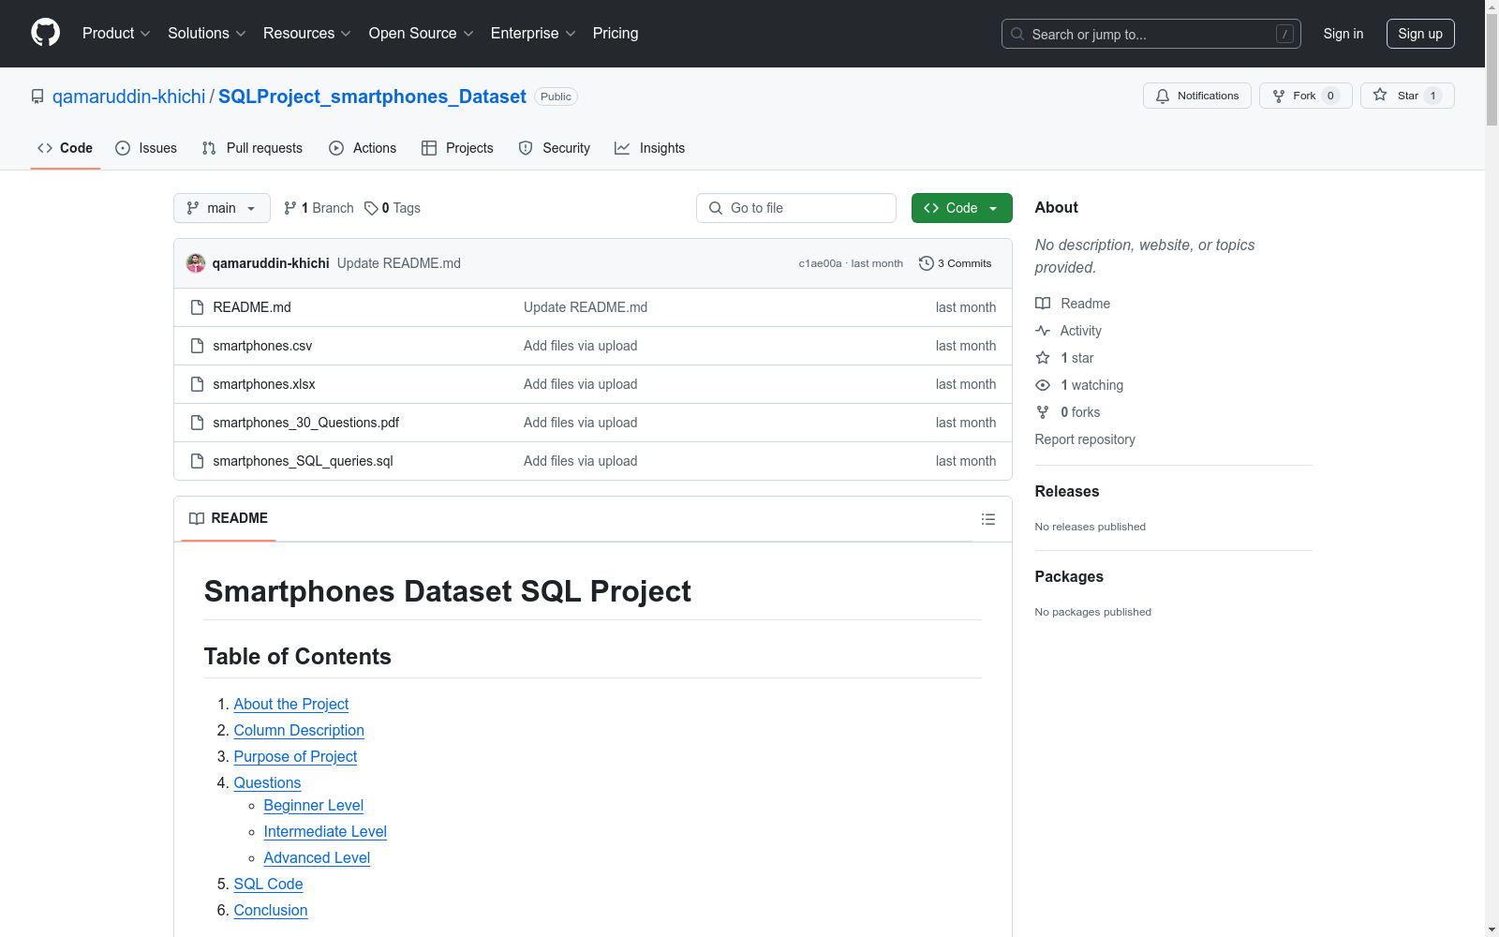Image resolution: width=1499 pixels, height=937 pixels.
Task: Click the file icon beside smartphones.xlsx
Action: click(x=197, y=384)
